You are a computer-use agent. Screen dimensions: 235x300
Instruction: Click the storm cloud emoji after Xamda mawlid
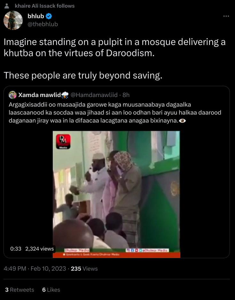click(65, 95)
